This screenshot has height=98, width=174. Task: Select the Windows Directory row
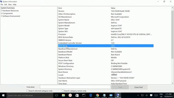tap(106, 66)
